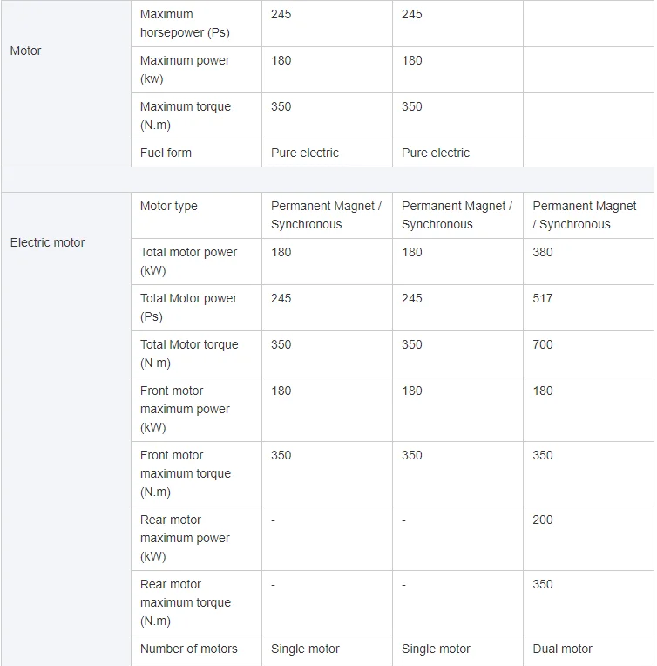Image resolution: width=657 pixels, height=666 pixels.
Task: Click 'Front motor maximum power (kW)' label
Action: [185, 409]
